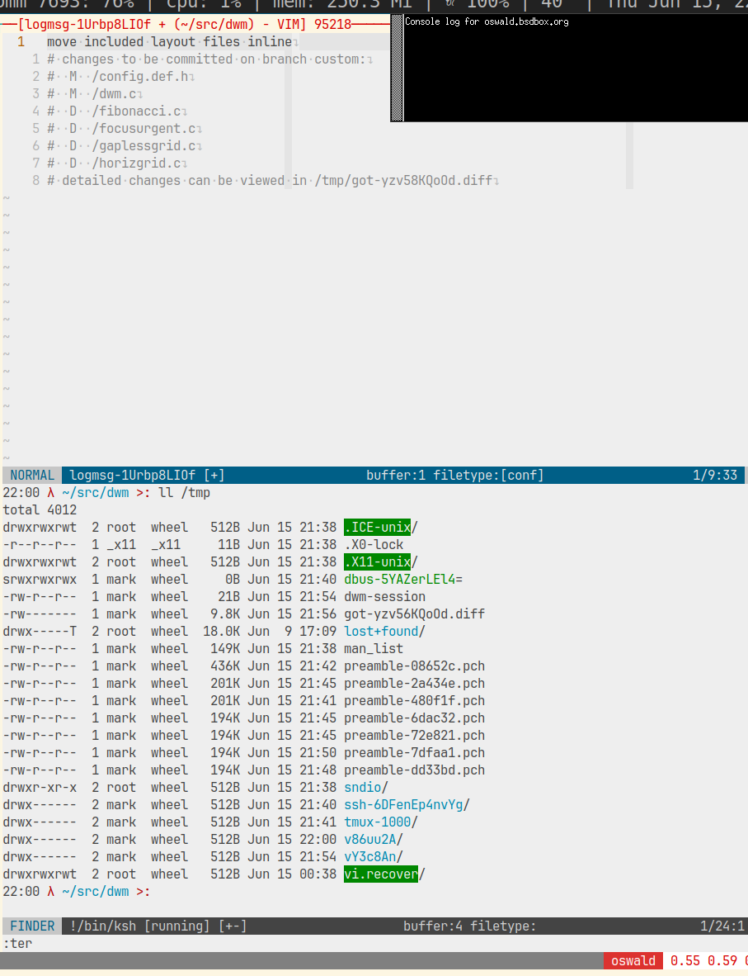Click the NORMAL mode indicator in Vim statusline
The height and width of the screenshot is (976, 748).
32,476
